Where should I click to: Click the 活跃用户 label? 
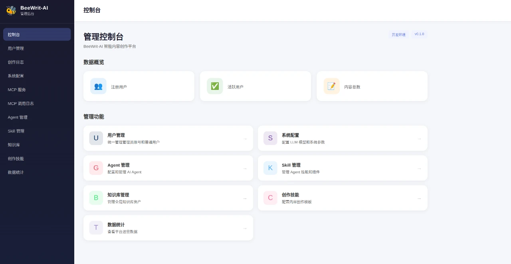click(235, 87)
